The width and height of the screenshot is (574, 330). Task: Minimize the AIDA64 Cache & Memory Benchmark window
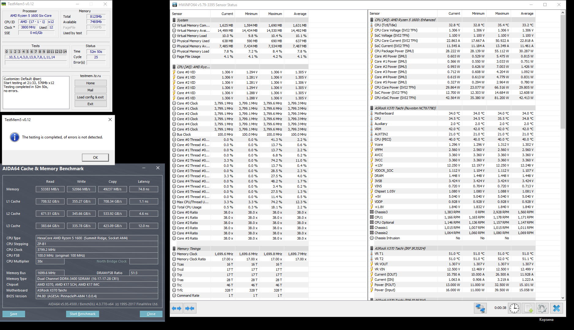(x=144, y=168)
